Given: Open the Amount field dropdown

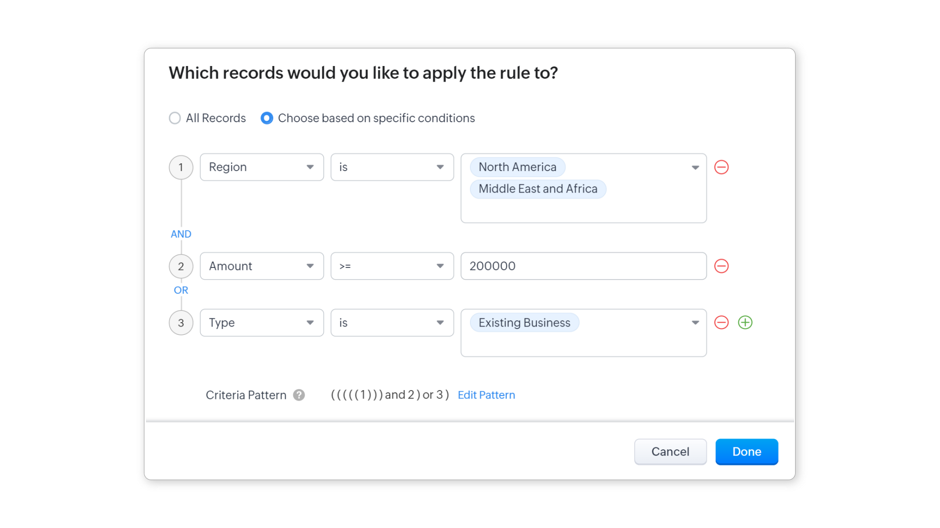Looking at the screenshot, I should (x=261, y=266).
